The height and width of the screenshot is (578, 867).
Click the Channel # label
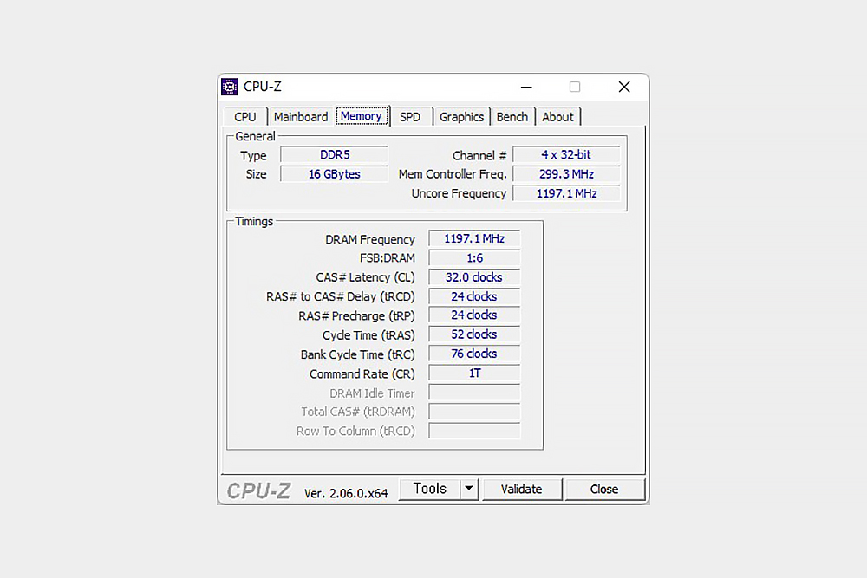479,156
